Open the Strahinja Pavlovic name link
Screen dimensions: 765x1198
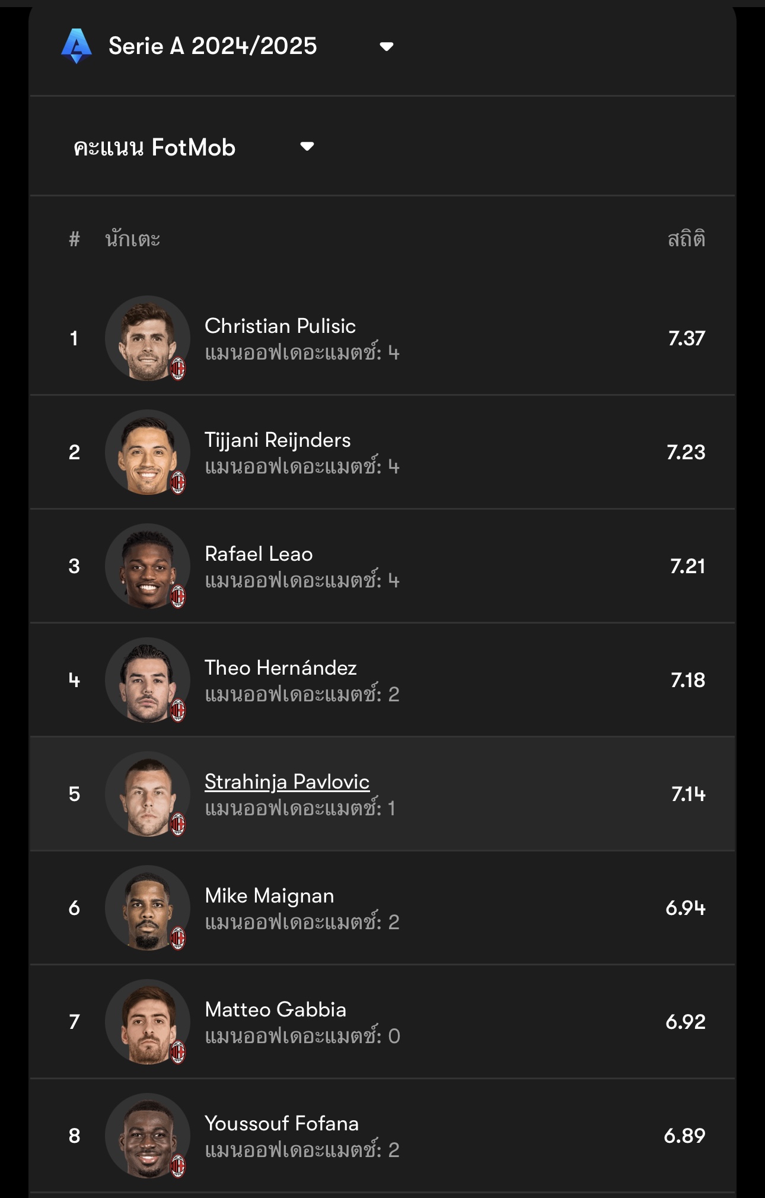(x=287, y=781)
